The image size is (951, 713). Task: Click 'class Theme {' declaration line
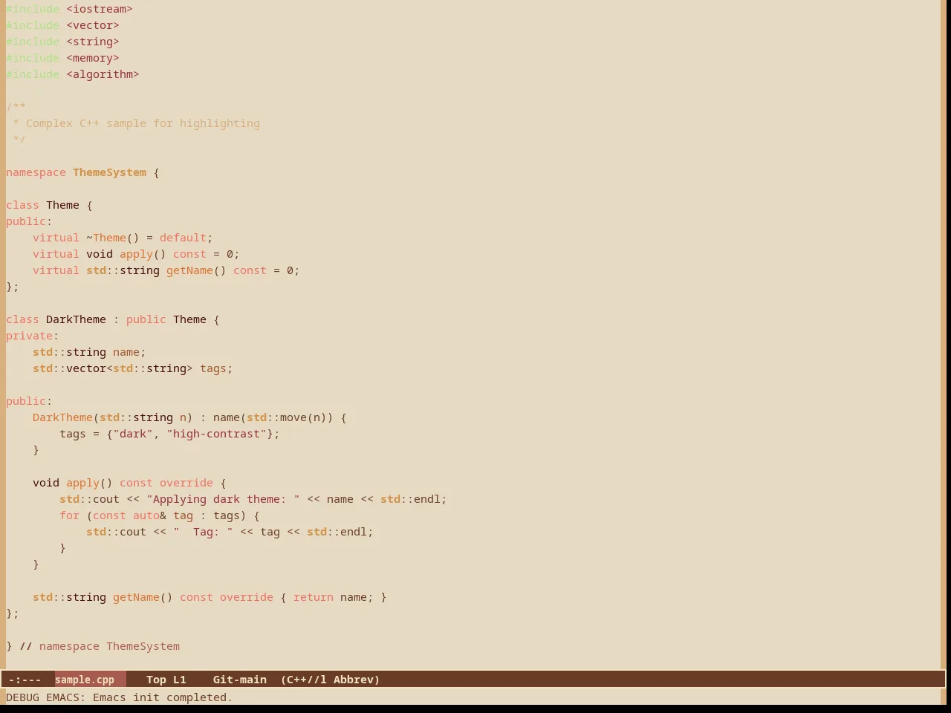49,205
